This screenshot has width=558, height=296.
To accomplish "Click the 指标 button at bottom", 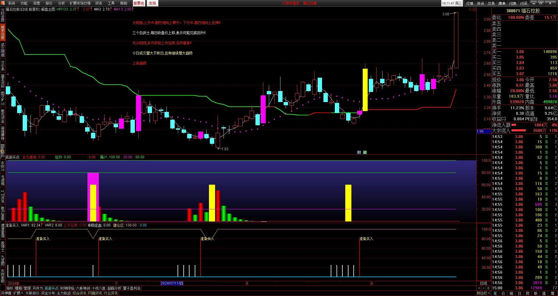I will 10,288.
